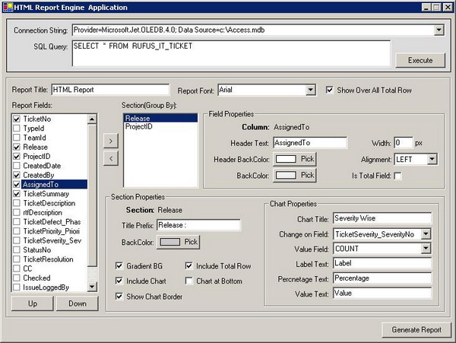Open Alignment dropdown
The height and width of the screenshot is (343, 456).
click(x=432, y=159)
